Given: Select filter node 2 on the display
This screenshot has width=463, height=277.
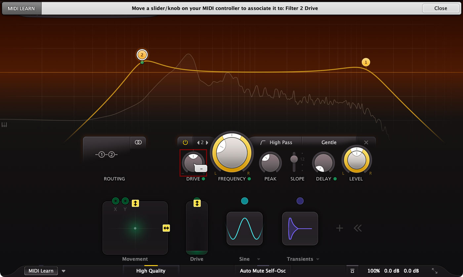Looking at the screenshot, I should click(x=142, y=55).
